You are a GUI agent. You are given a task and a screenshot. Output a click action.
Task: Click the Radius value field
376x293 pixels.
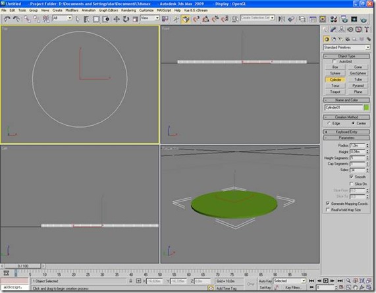pyautogui.click(x=357, y=146)
